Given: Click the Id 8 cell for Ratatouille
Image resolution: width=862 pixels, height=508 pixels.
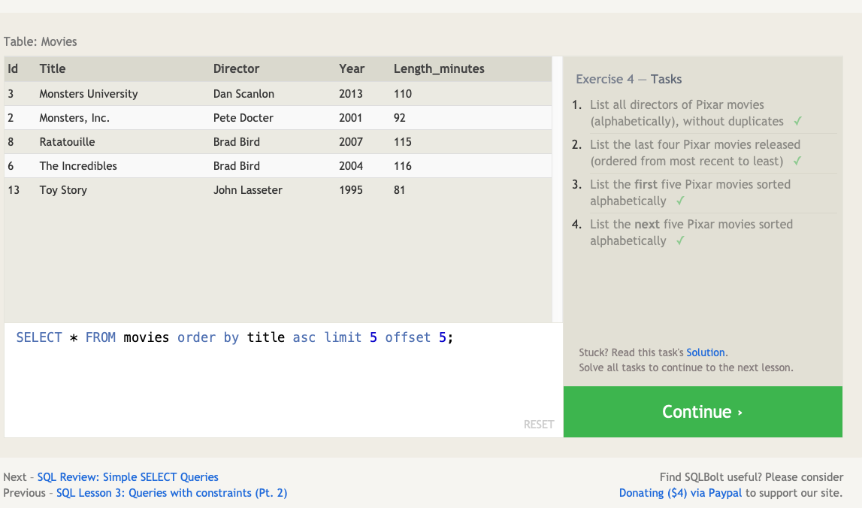Looking at the screenshot, I should [x=11, y=142].
